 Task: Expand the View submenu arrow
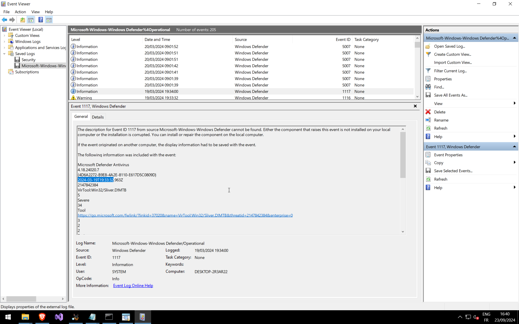click(514, 103)
